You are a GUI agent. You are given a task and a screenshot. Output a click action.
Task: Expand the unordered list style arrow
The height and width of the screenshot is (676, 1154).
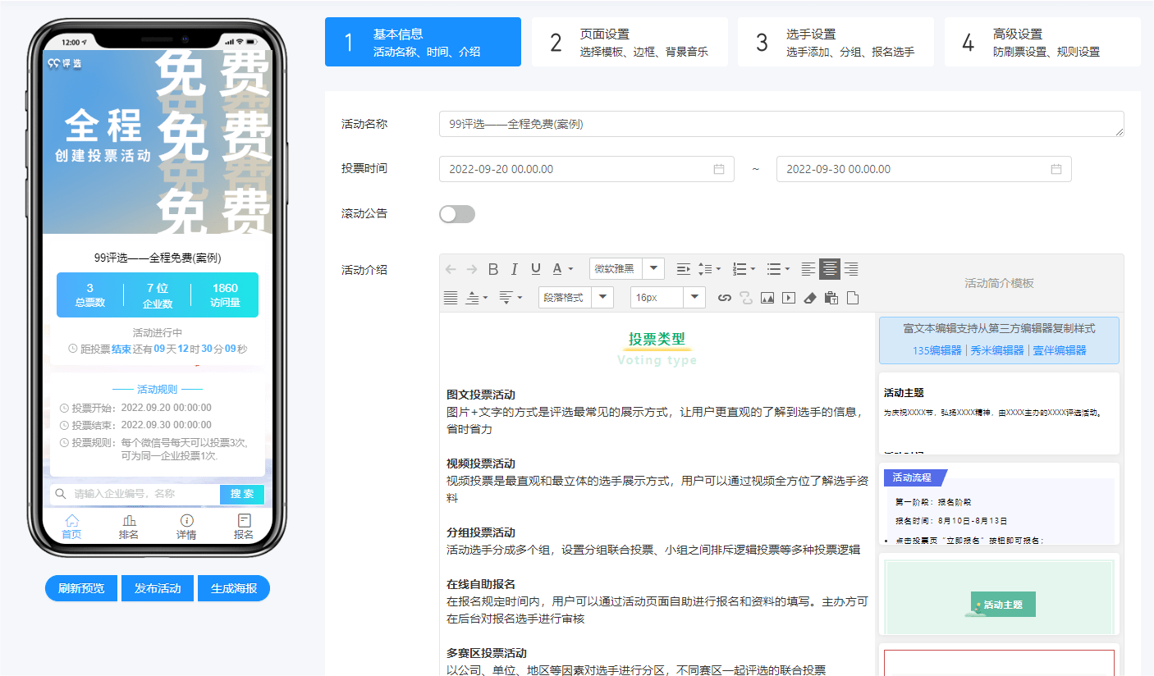(x=786, y=269)
